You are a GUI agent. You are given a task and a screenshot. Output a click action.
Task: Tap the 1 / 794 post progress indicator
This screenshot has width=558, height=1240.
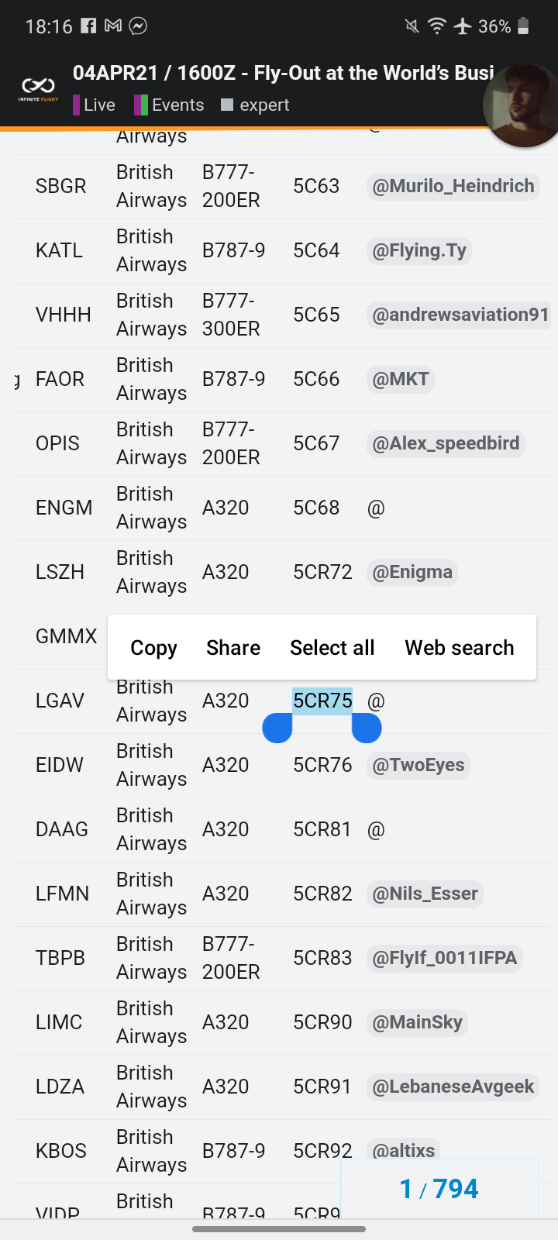pos(439,1189)
